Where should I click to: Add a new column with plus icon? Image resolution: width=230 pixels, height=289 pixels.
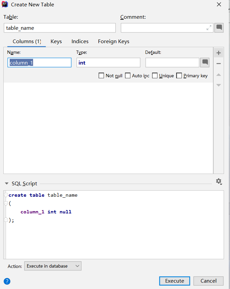point(219,53)
